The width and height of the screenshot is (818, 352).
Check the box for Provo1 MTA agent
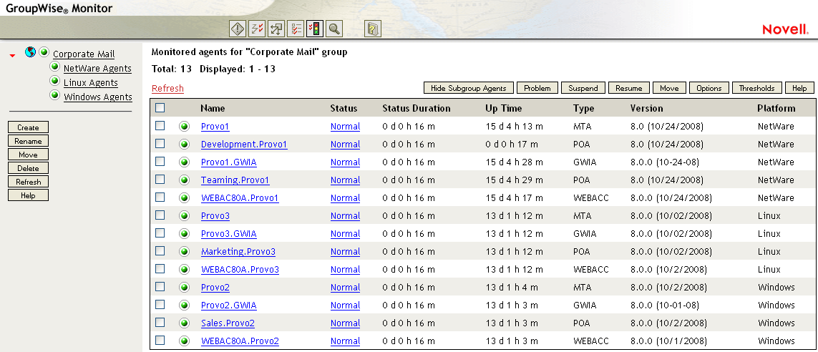pos(160,126)
